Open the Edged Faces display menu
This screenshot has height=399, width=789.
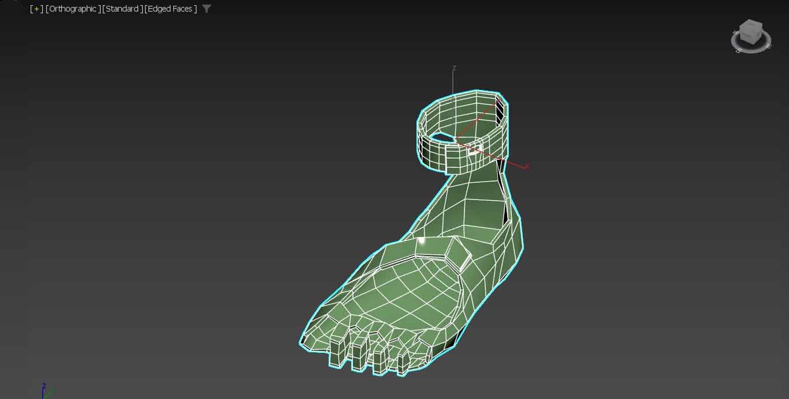click(170, 9)
